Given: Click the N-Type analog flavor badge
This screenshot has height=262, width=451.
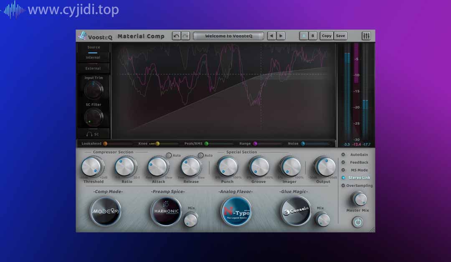Looking at the screenshot, I should click(x=236, y=212).
